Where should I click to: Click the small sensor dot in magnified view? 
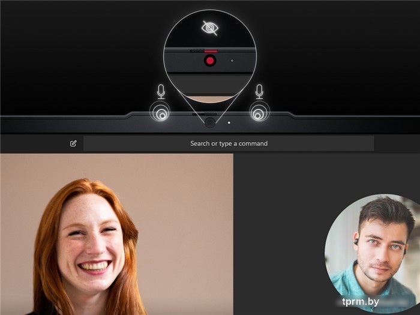pos(232,61)
